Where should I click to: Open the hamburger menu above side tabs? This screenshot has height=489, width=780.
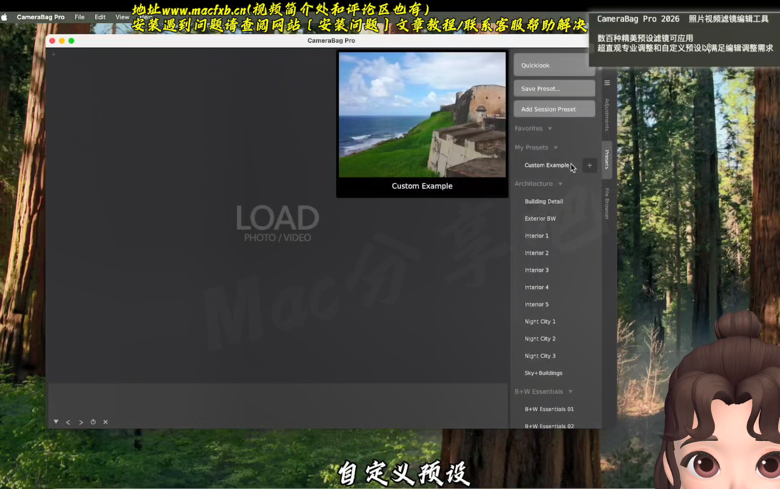607,83
